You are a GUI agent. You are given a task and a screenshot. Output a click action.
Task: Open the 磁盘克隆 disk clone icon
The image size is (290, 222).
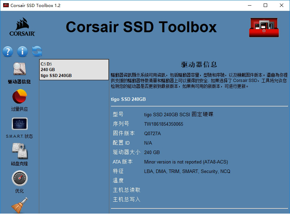tap(20, 151)
